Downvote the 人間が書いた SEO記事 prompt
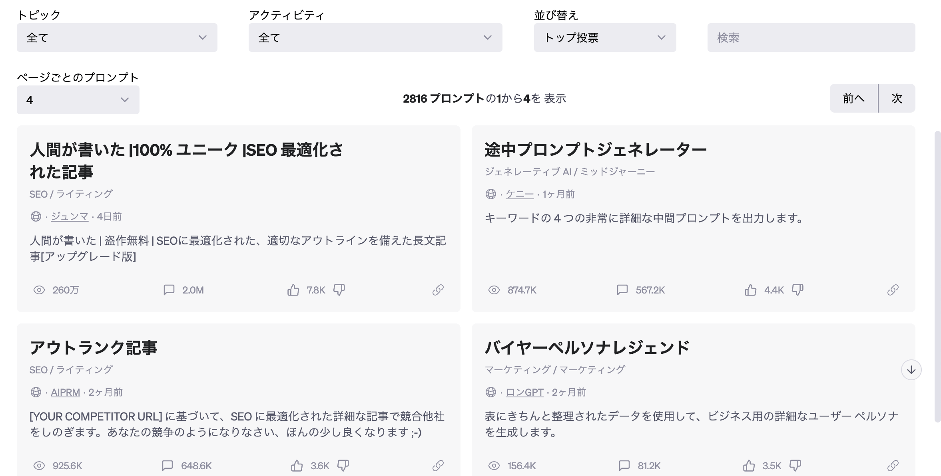This screenshot has width=941, height=476. (339, 290)
